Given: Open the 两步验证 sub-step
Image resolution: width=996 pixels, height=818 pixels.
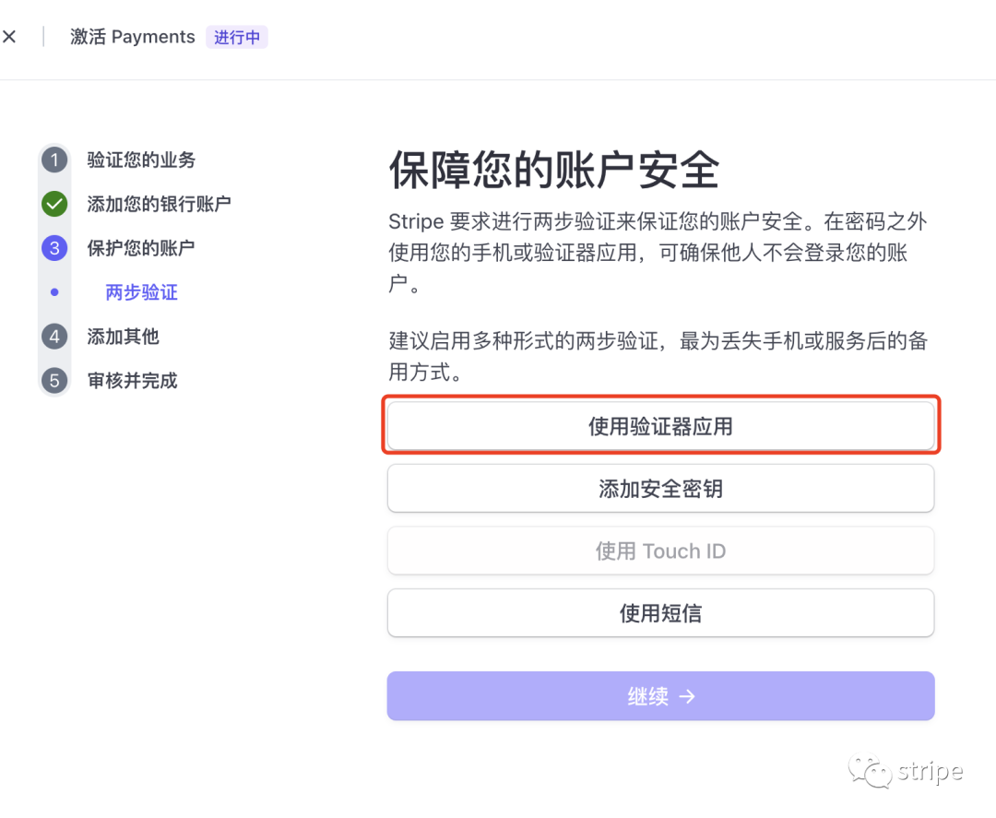Looking at the screenshot, I should [x=141, y=292].
